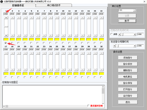Enable the 激活循环控制 checkbox
Viewport: 147px width, 110px height.
(x=88, y=106)
